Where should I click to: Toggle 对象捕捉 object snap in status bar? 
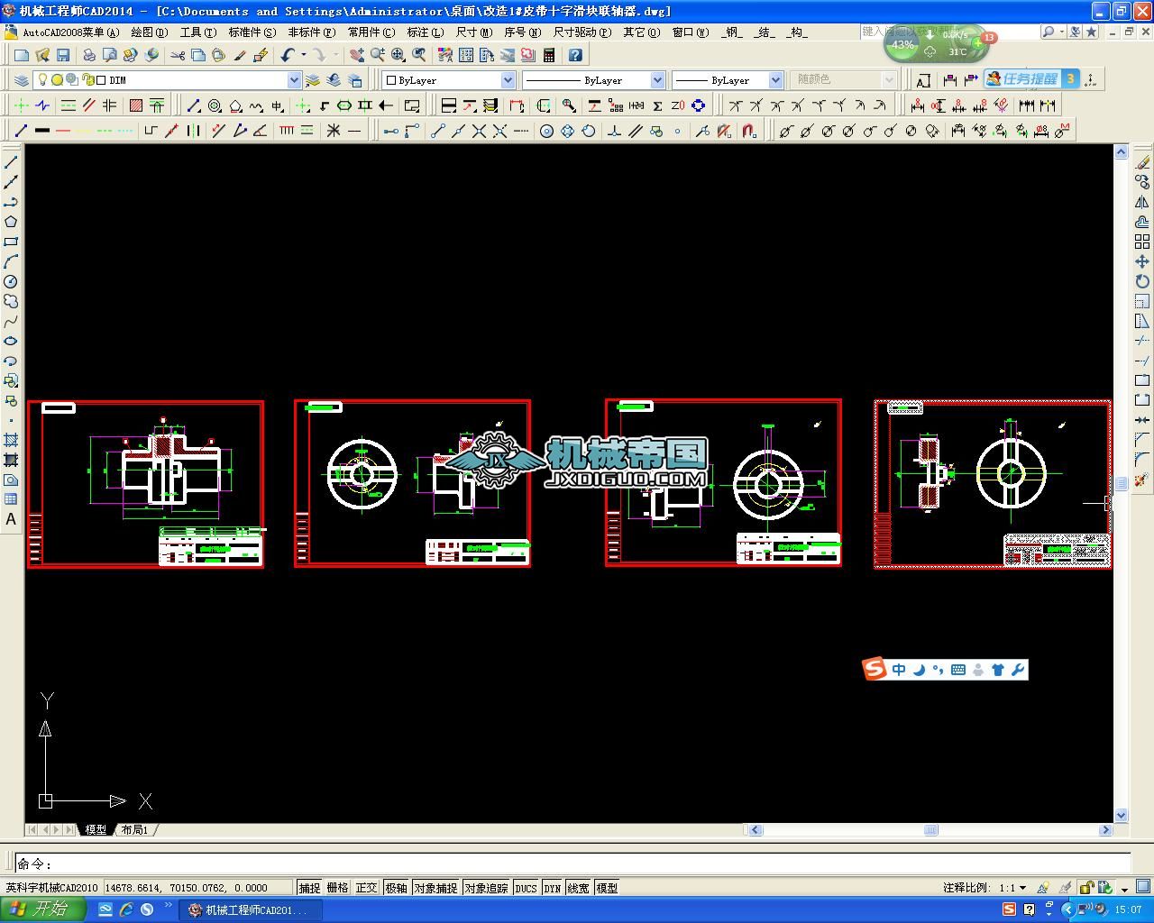pyautogui.click(x=435, y=888)
